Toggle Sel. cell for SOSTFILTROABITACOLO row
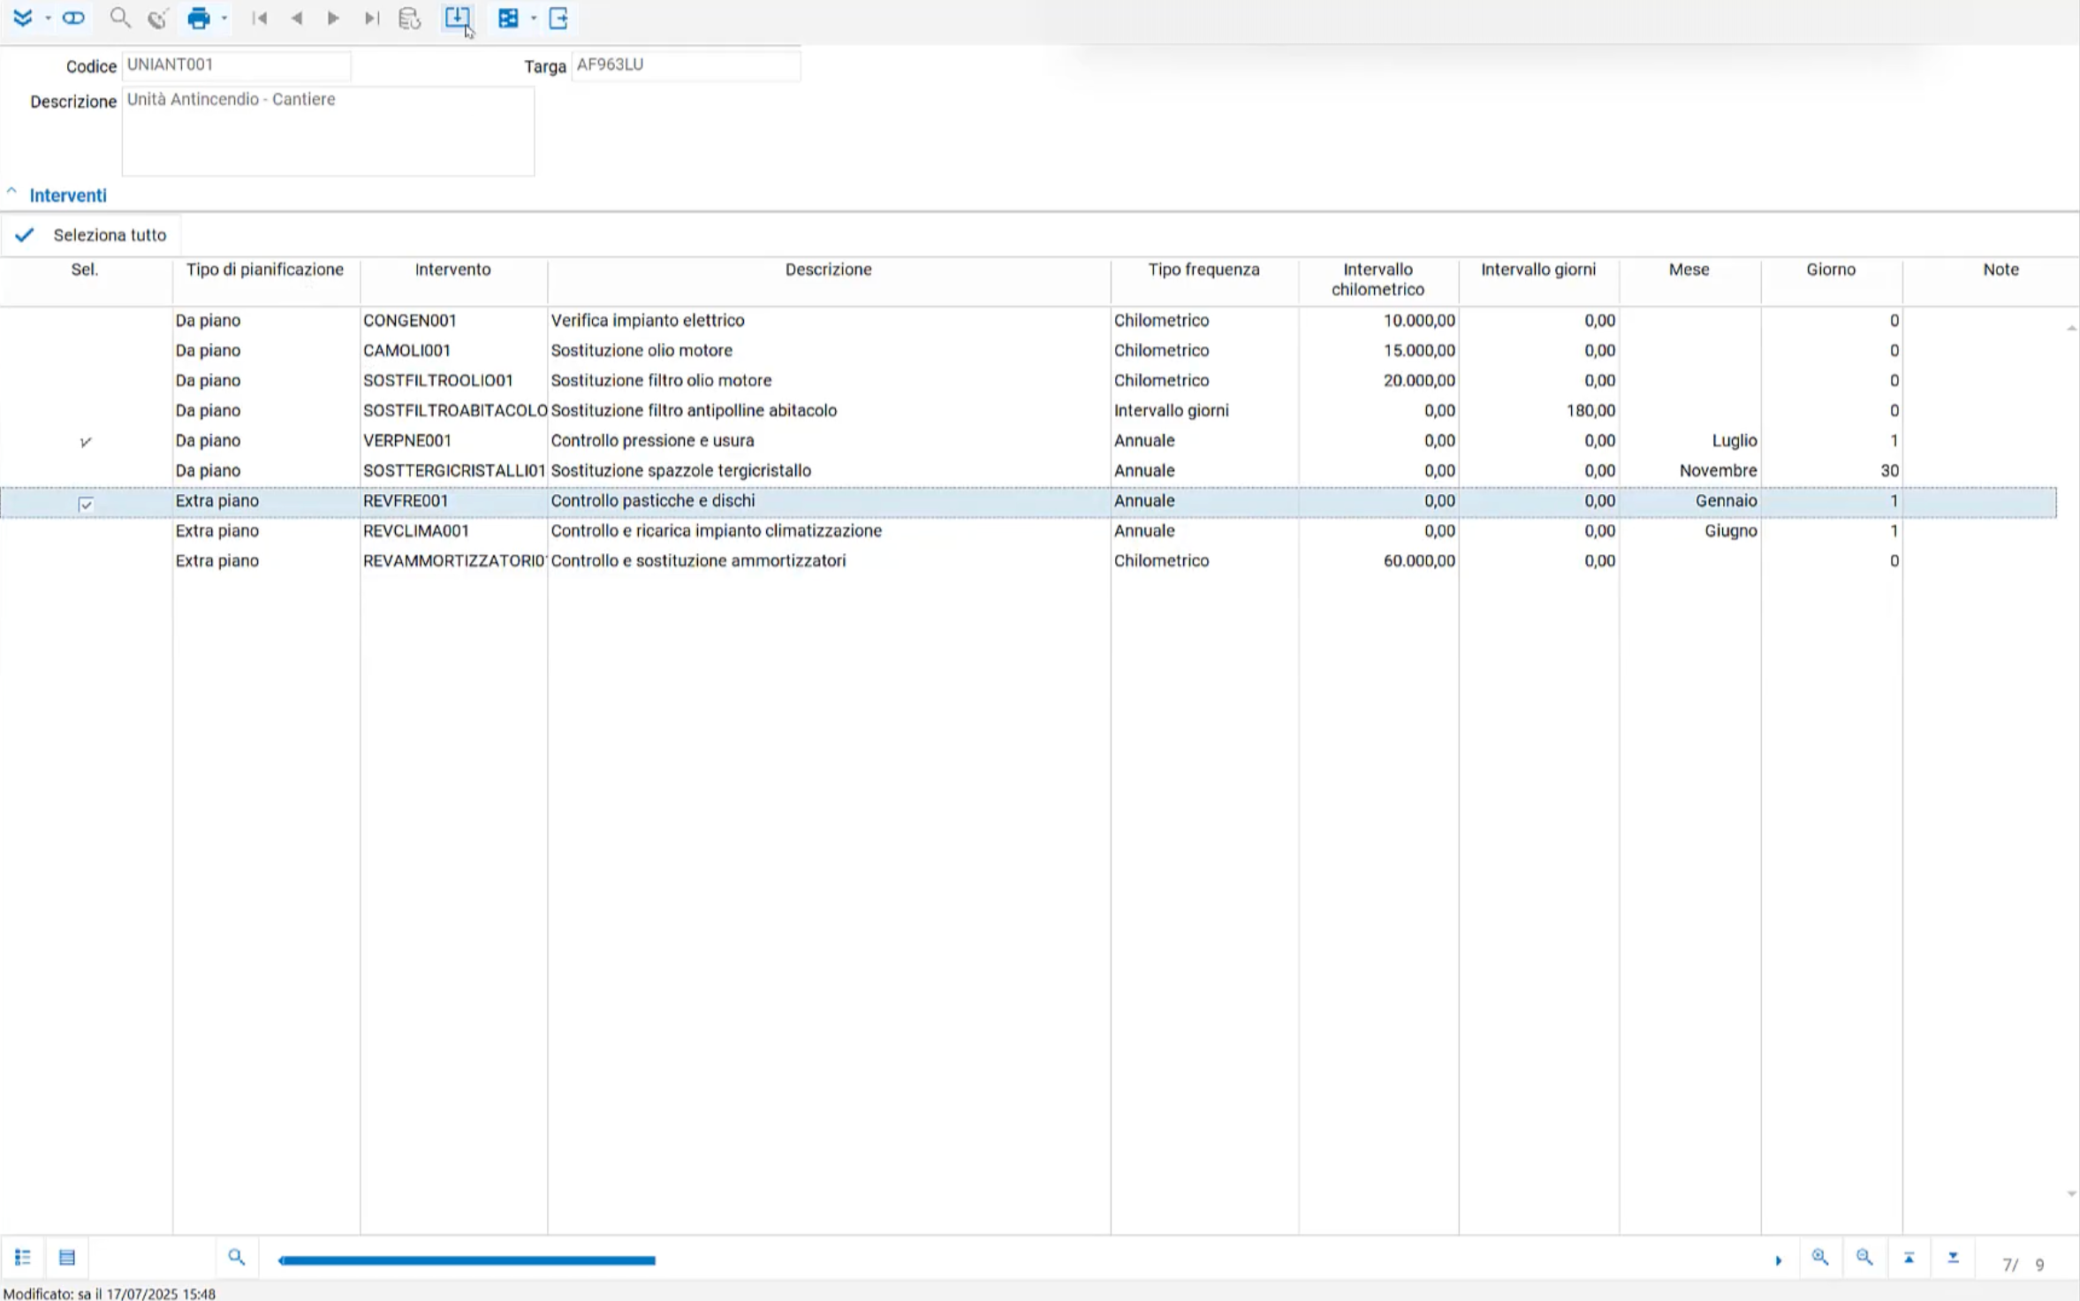 point(86,411)
